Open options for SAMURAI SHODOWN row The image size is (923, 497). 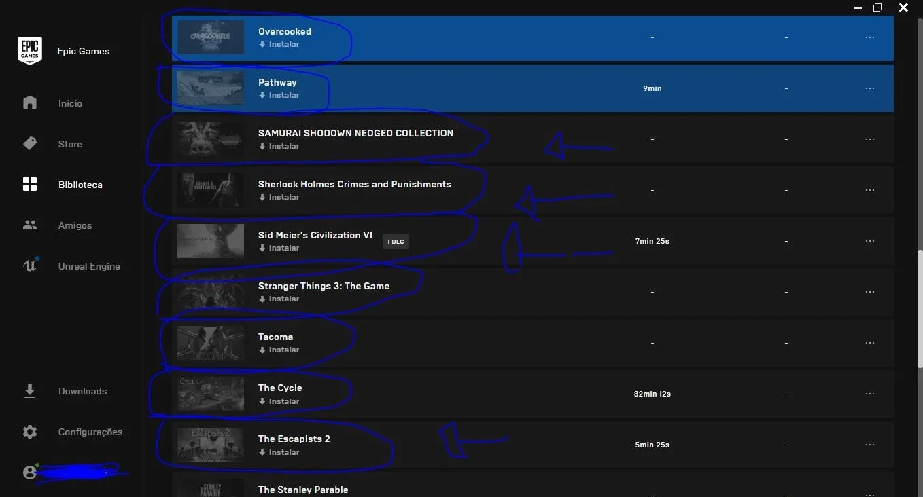pos(870,139)
